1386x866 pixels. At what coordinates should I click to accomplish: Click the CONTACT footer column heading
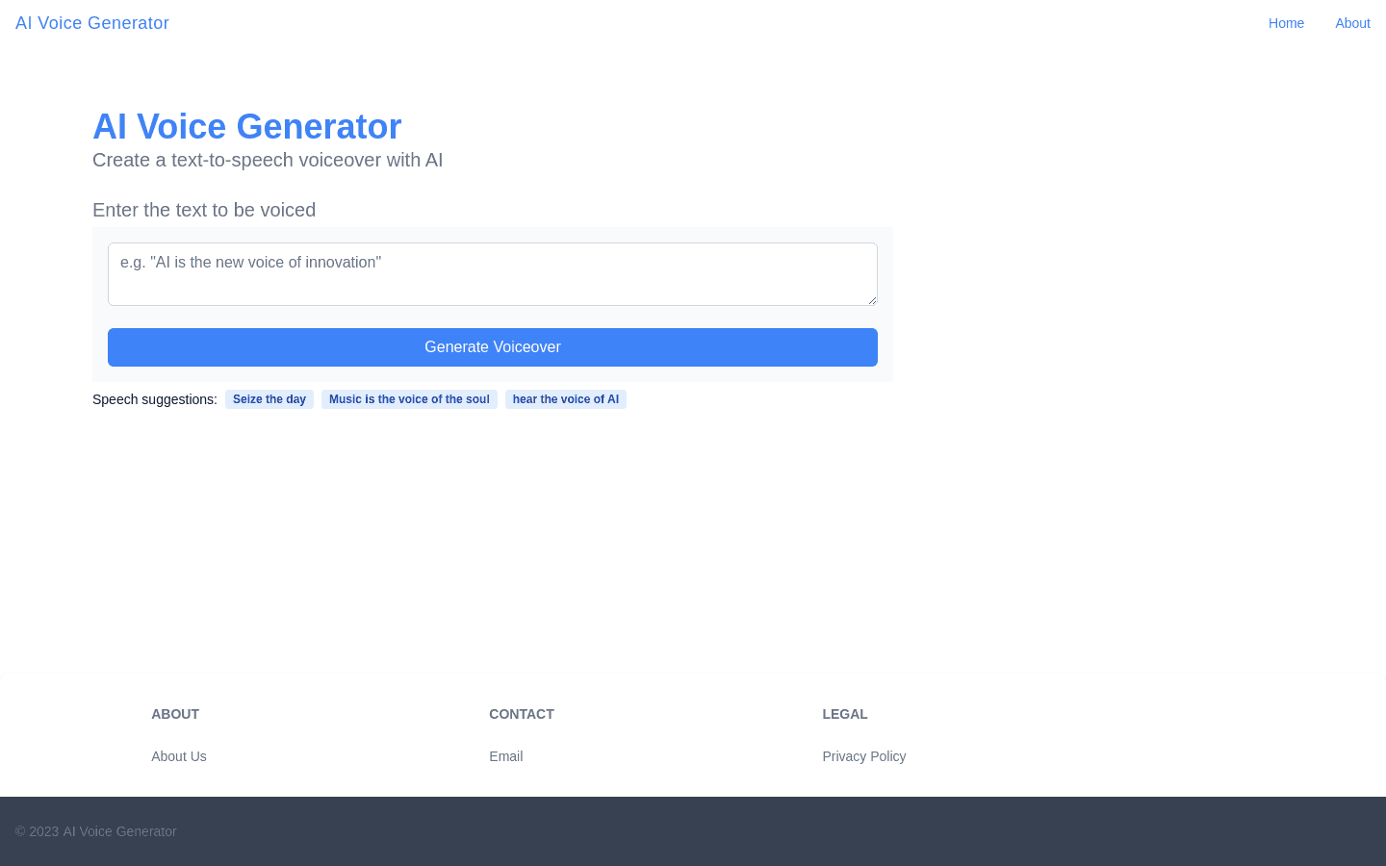click(x=522, y=714)
